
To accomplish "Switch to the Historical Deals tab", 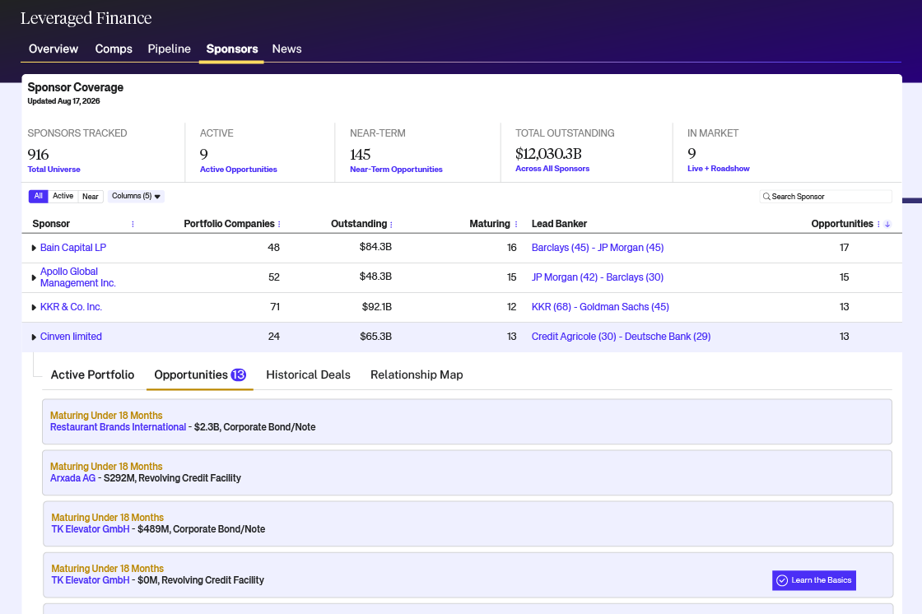I will pyautogui.click(x=308, y=374).
